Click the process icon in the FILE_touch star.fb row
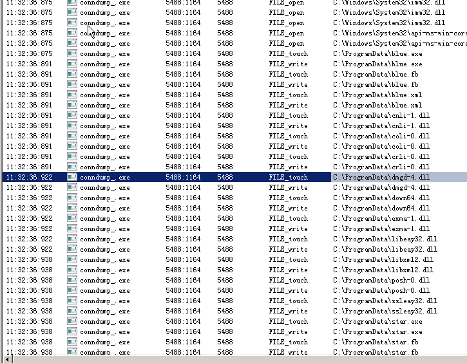The width and height of the screenshot is (467, 363). [72, 342]
